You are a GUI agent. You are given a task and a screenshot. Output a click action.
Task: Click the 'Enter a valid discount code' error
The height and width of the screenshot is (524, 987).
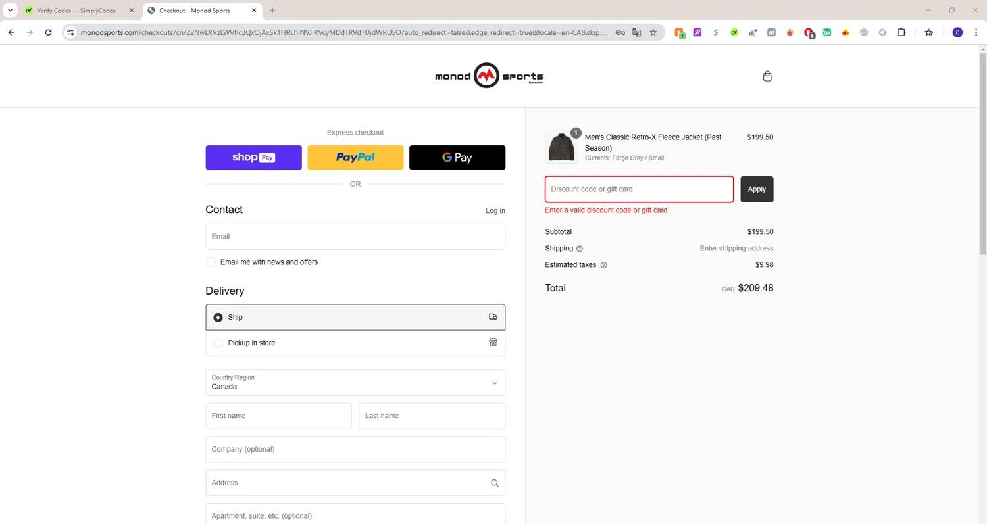[x=606, y=210]
